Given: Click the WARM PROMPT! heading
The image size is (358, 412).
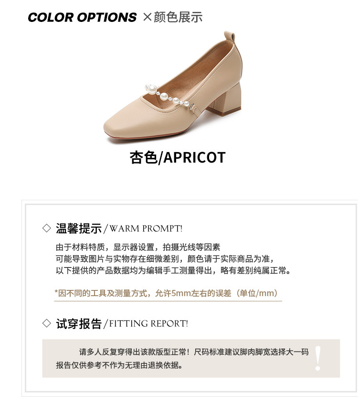Looking at the screenshot, I should point(146,228).
